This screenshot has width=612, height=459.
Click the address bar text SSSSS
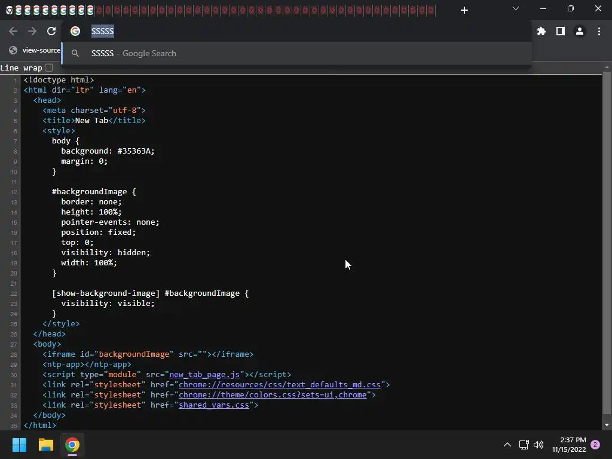(103, 31)
